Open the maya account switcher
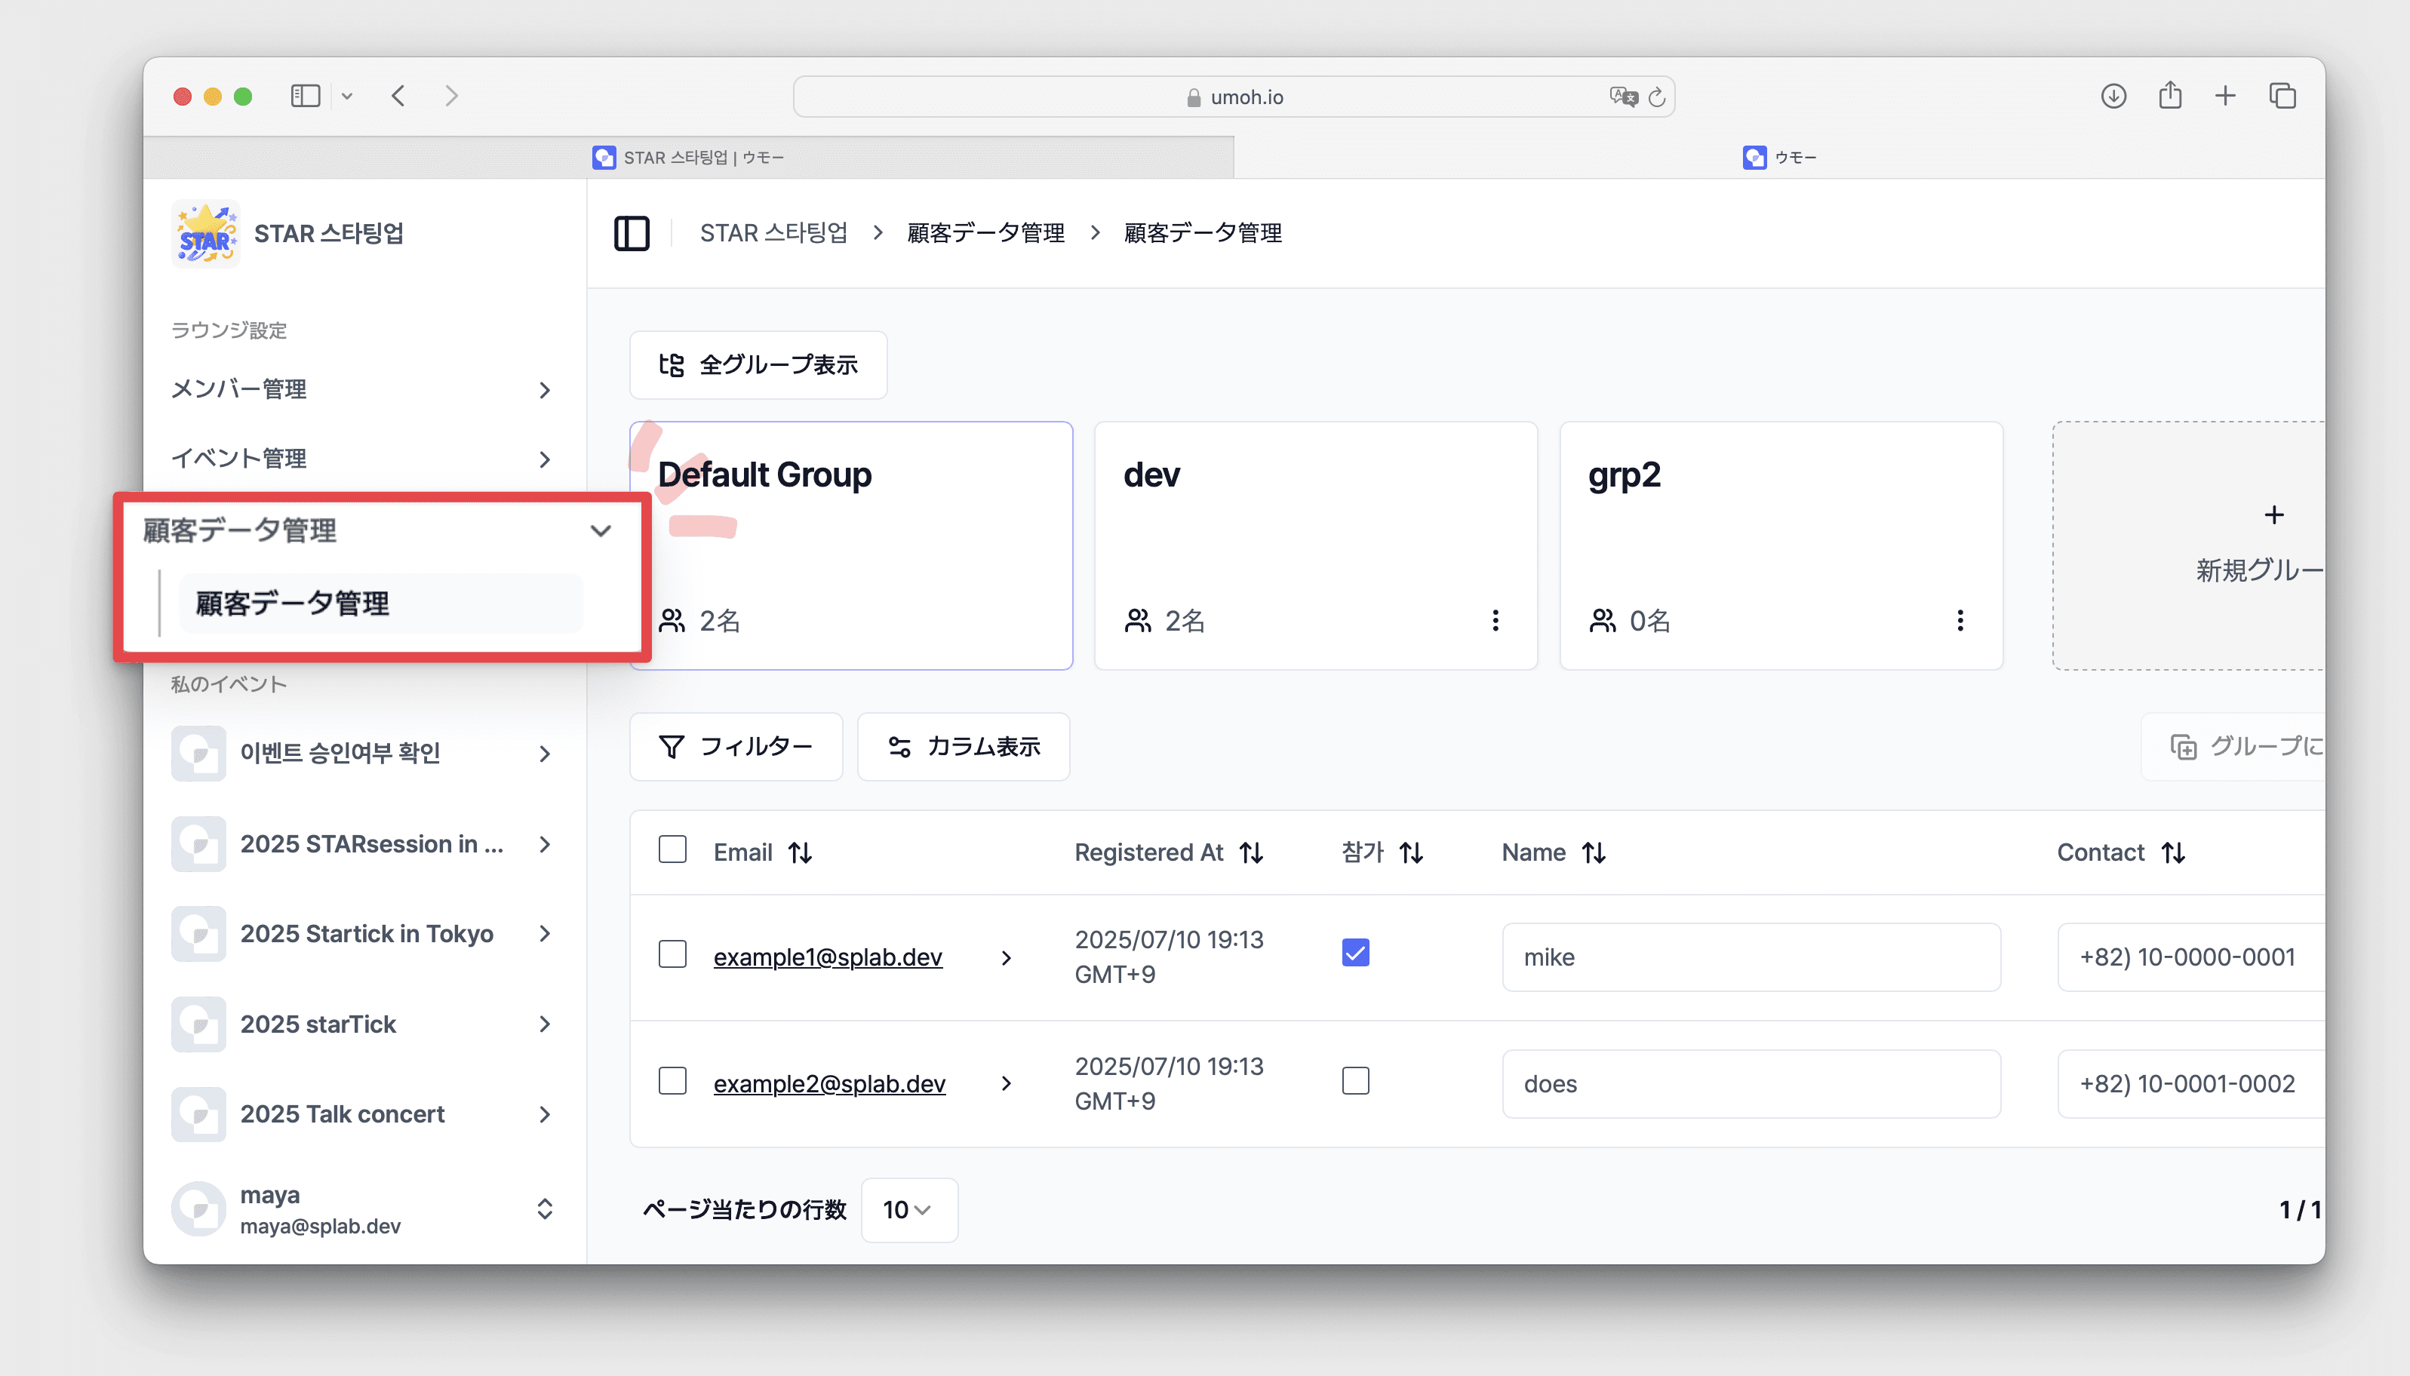2410x1376 pixels. pos(543,1209)
